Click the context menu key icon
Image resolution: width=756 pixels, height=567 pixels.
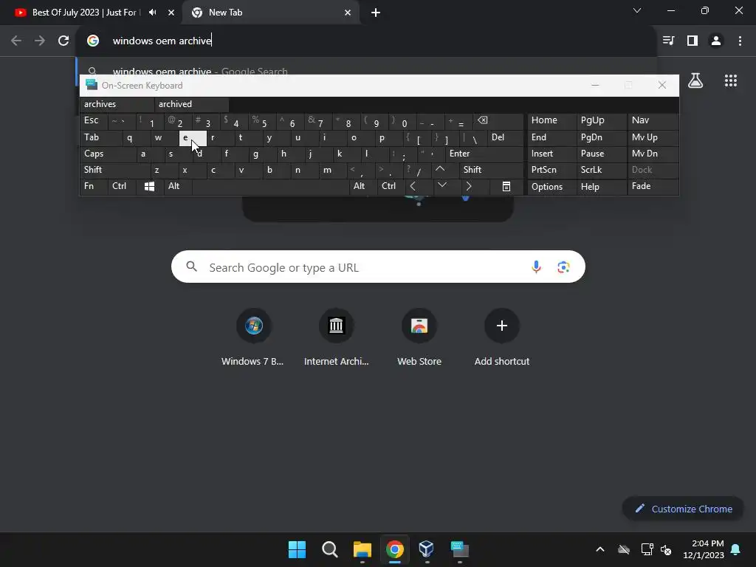click(x=506, y=186)
